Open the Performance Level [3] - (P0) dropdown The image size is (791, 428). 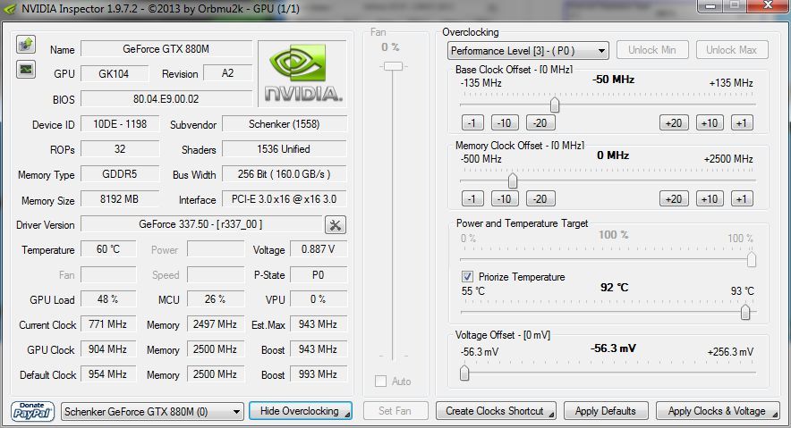[x=528, y=50]
